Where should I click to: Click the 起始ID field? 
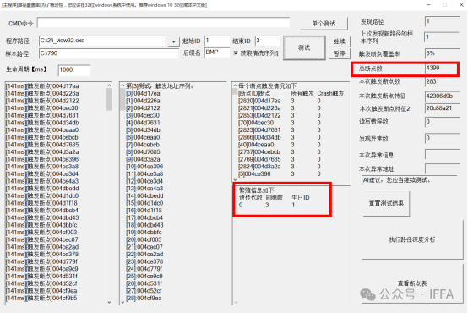click(x=217, y=41)
